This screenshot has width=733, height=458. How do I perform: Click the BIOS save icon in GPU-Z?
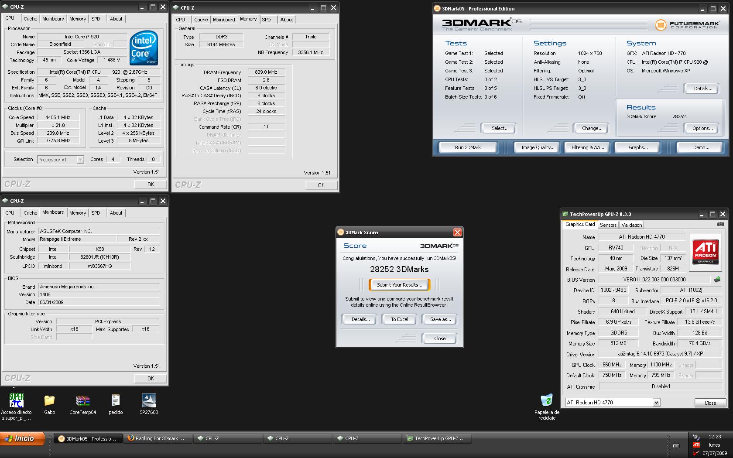point(717,279)
